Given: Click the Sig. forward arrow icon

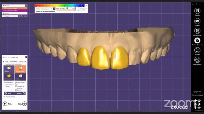Looking at the screenshot, I should [x=25, y=104].
